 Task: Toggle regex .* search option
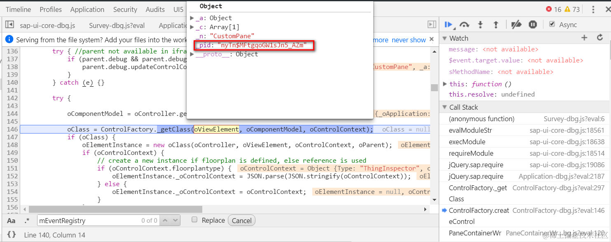[x=27, y=221]
